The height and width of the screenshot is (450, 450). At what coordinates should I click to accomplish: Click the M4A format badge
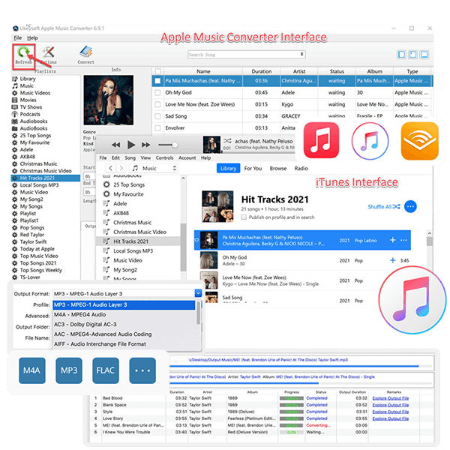[x=32, y=370]
